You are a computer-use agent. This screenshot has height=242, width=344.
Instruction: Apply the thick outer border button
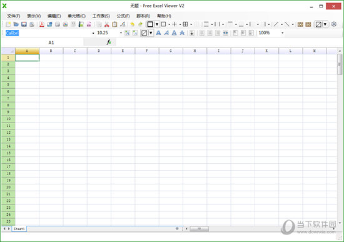tap(150, 24)
